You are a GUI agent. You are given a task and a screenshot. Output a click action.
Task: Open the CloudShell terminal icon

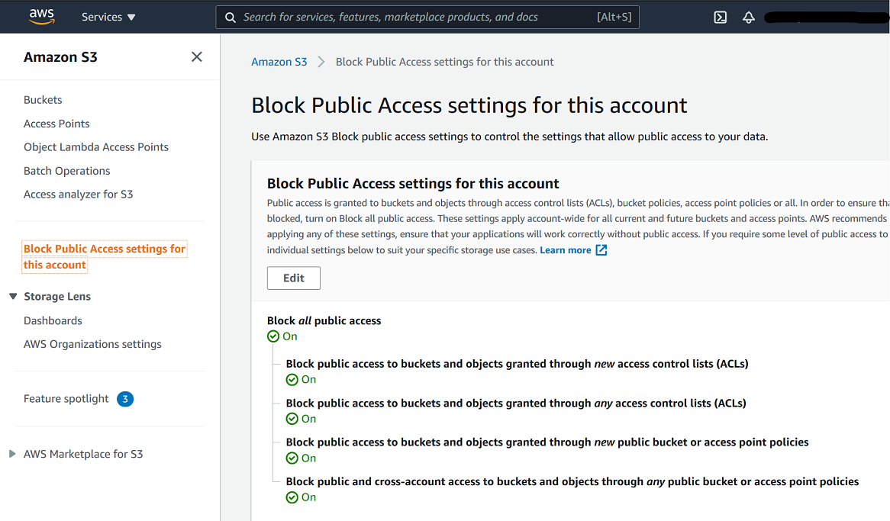[721, 17]
